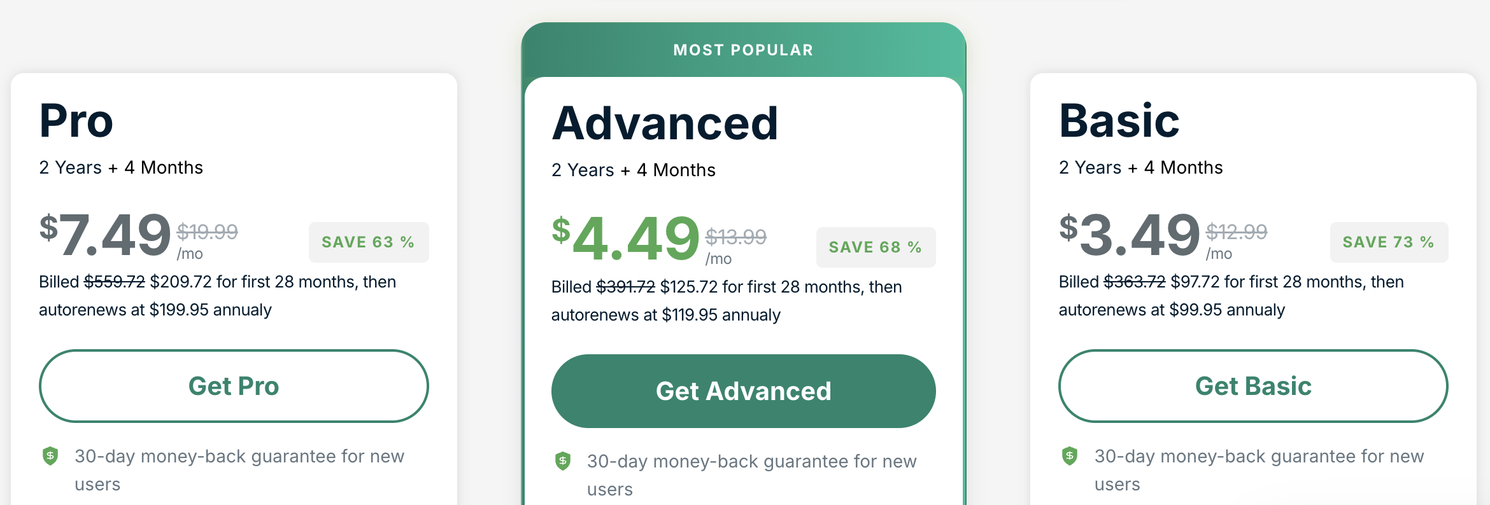Click the Get Basic button
This screenshot has height=505, width=1490.
click(1252, 386)
